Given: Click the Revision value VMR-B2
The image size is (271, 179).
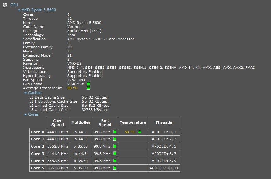Looking at the screenshot, I should point(74,63).
